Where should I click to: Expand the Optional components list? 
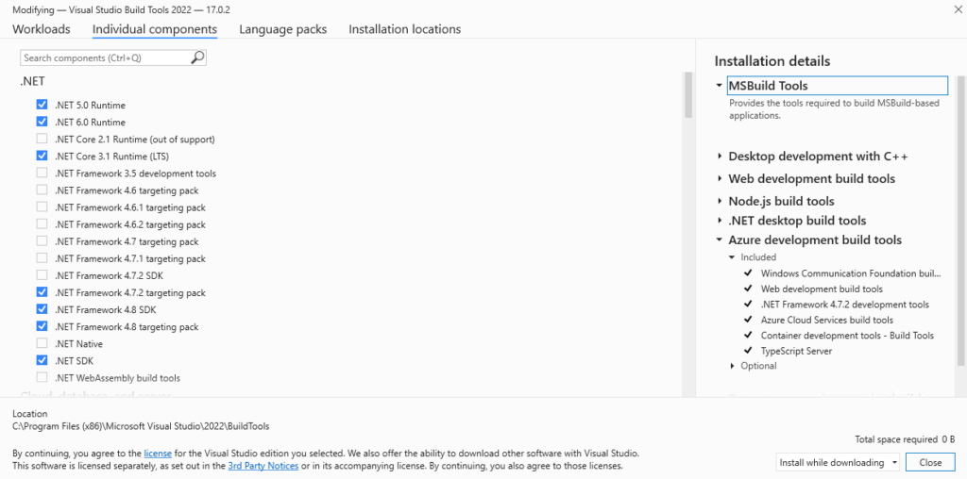point(732,366)
